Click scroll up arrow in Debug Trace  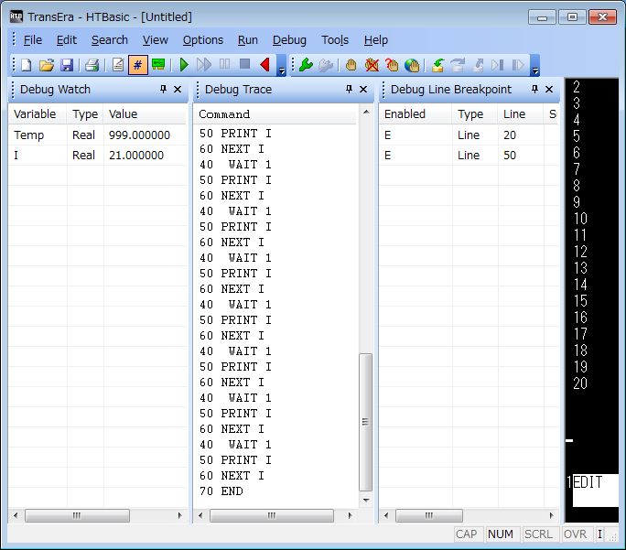(x=366, y=113)
